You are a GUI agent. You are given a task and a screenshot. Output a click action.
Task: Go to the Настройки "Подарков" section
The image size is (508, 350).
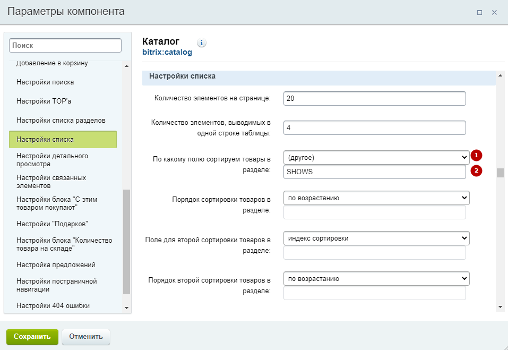tap(52, 224)
